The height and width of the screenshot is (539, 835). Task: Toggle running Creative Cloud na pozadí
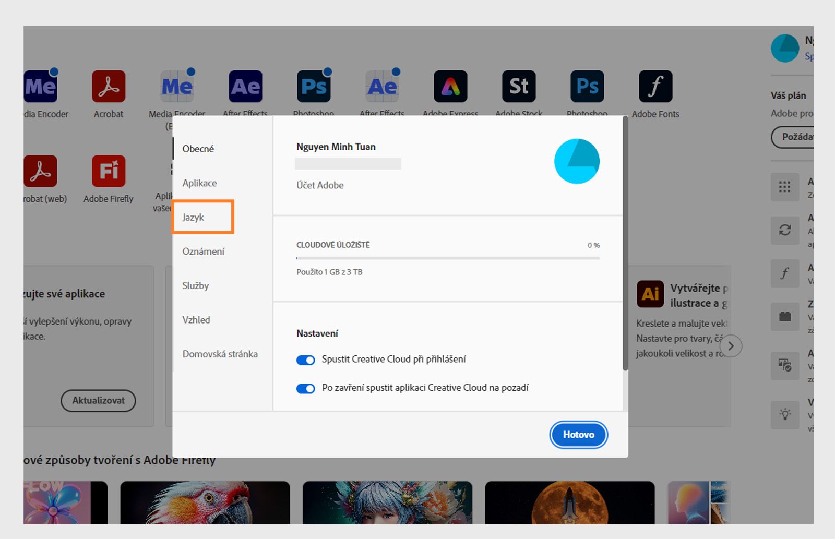click(305, 388)
